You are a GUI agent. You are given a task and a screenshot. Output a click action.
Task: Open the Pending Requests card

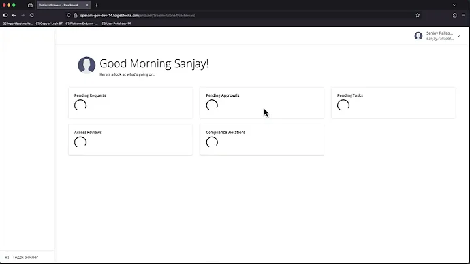131,103
